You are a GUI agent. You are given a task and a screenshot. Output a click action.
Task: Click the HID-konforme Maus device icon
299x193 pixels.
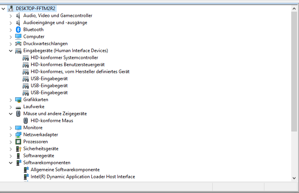tap(26, 121)
